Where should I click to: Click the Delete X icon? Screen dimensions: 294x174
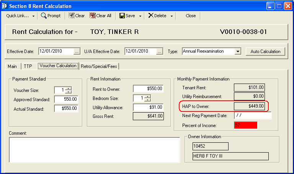pos(151,16)
